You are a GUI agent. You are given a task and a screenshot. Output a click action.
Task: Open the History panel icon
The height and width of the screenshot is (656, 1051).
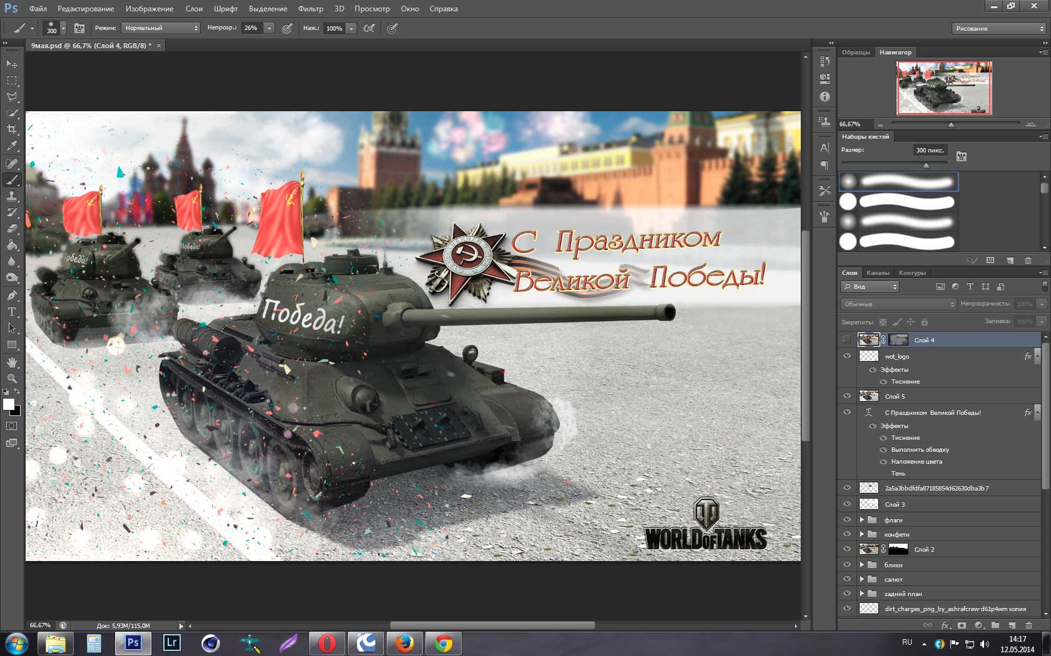(x=825, y=61)
